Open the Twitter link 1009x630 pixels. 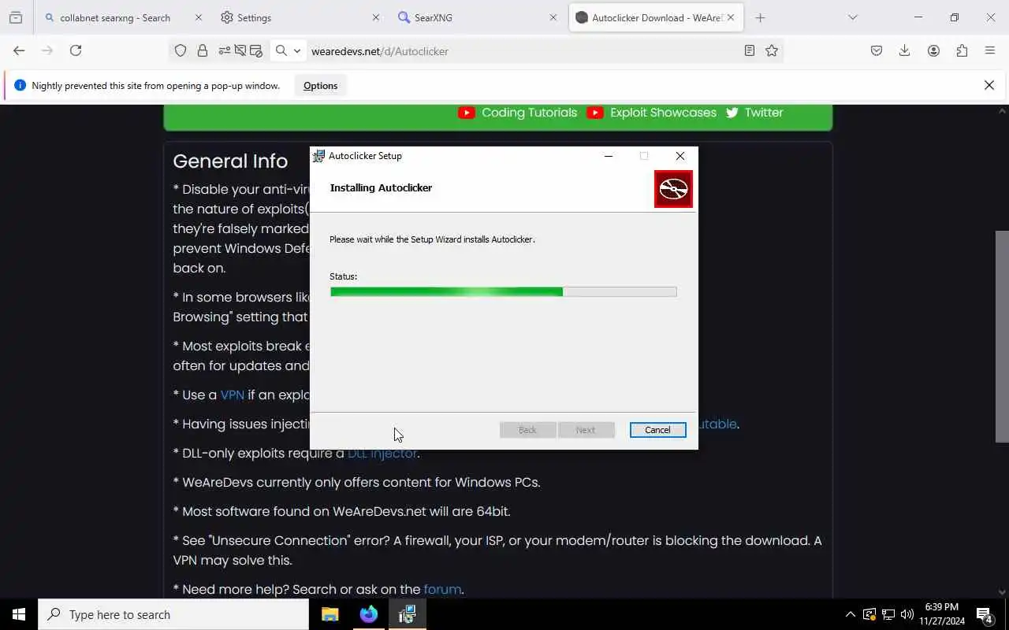click(x=754, y=113)
